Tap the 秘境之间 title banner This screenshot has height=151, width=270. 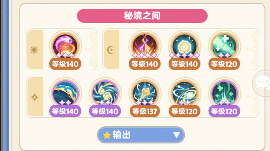[x=142, y=16]
